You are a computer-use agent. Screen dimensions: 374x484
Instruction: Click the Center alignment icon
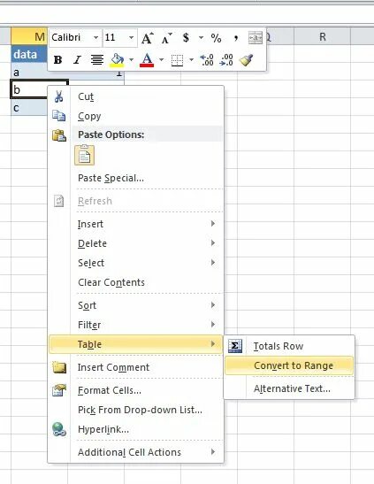[x=96, y=60]
